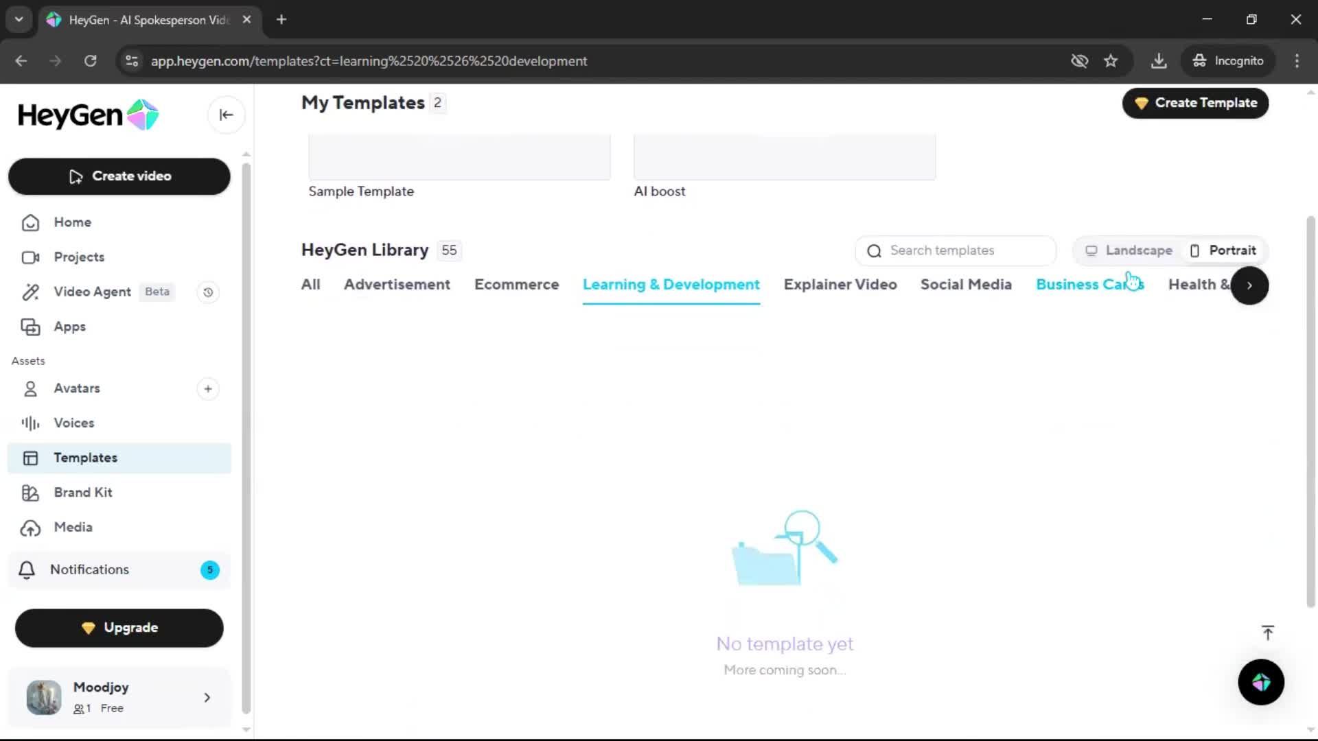Switch to the Ecommerce category tab
The width and height of the screenshot is (1318, 741).
(516, 285)
